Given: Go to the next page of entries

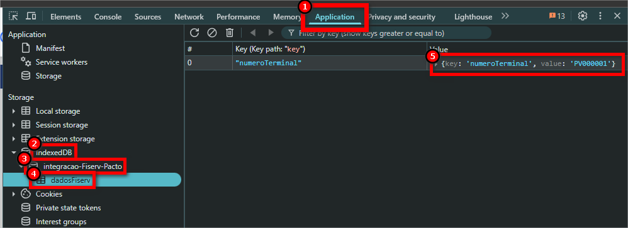Looking at the screenshot, I should pos(271,33).
